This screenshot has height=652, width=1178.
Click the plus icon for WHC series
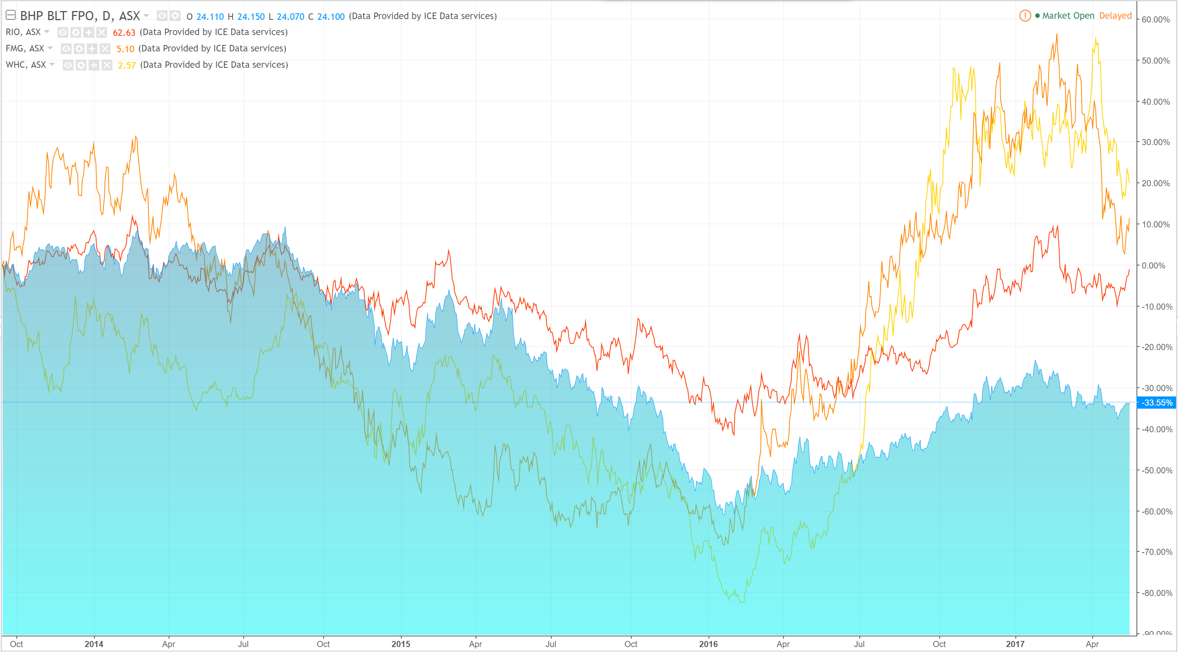(94, 66)
